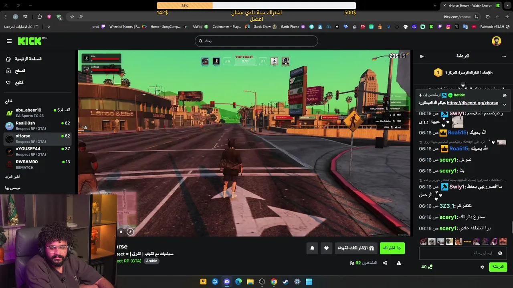Open Rockstar Games Launcher from taskbar

click(203, 282)
